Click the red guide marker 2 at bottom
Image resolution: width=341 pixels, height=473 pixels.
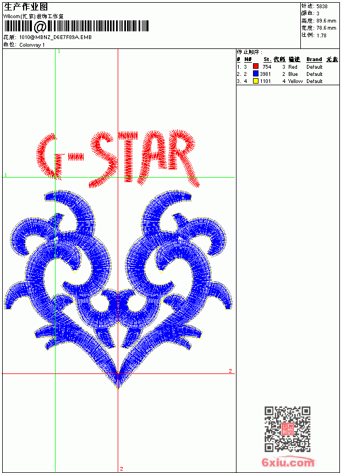(122, 469)
